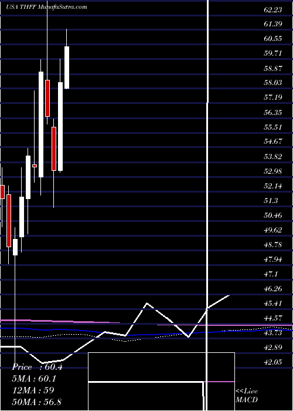Screen dimensions: 293x411
Task: Click the 48.78 price axis label
Action: pos(273,245)
